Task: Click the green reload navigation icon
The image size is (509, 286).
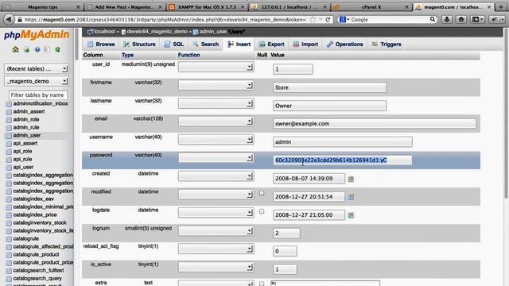Action: [58, 49]
